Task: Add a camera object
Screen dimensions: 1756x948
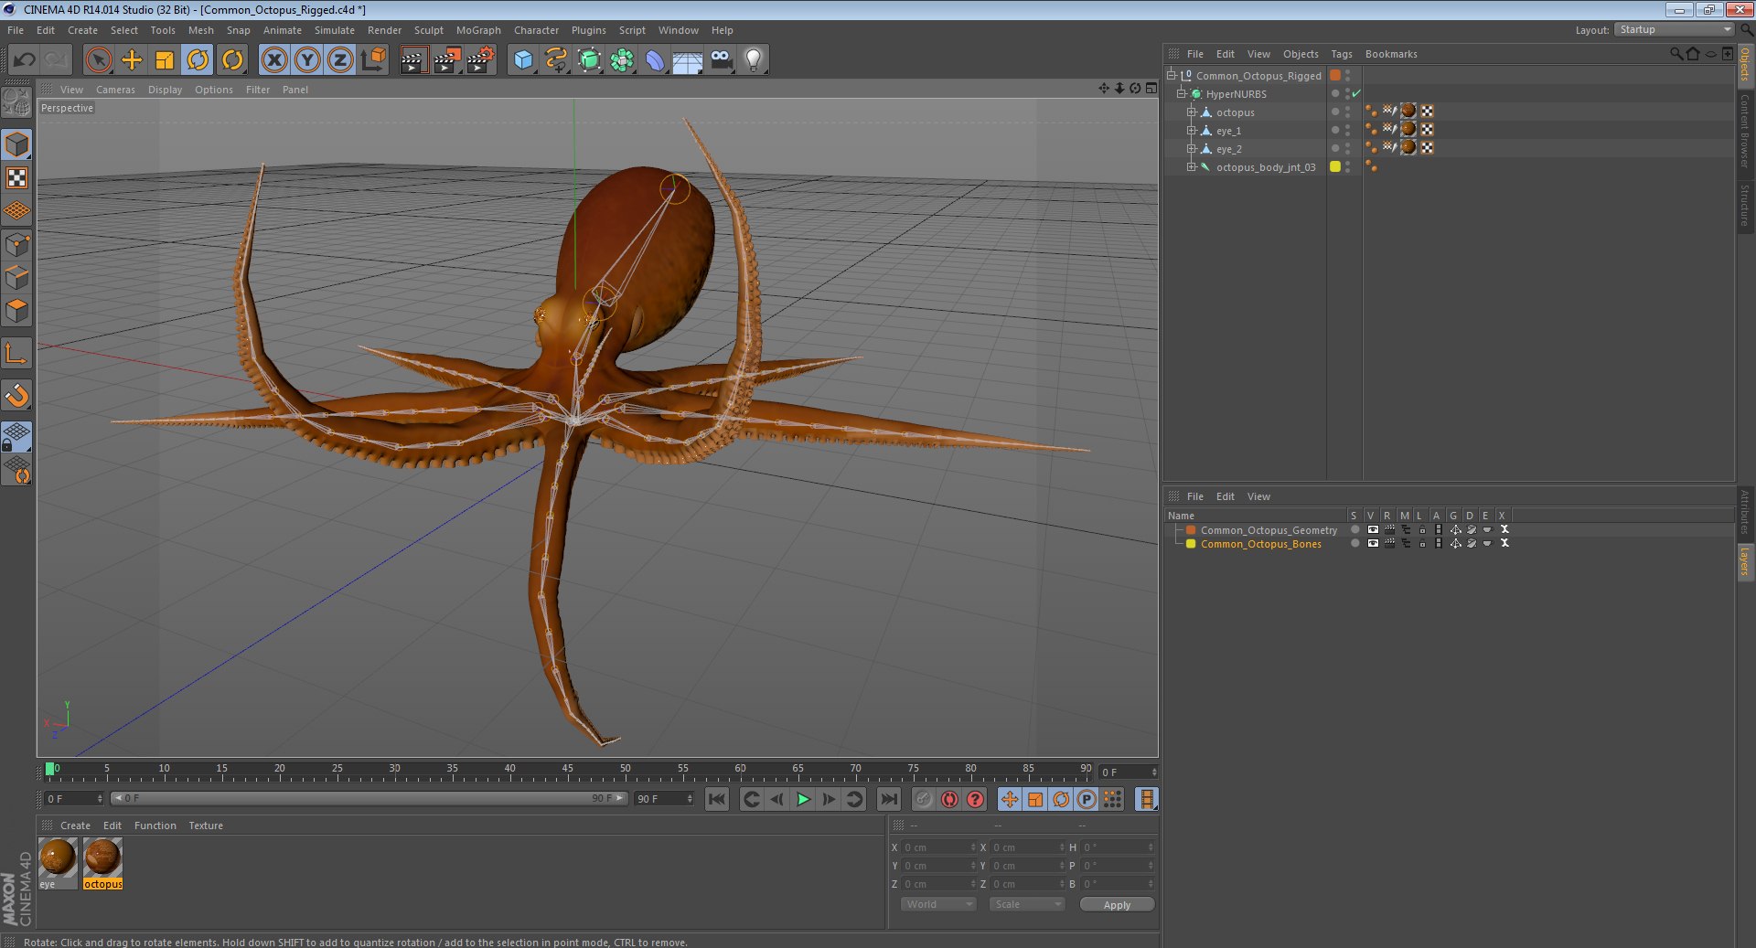Action: 721,60
